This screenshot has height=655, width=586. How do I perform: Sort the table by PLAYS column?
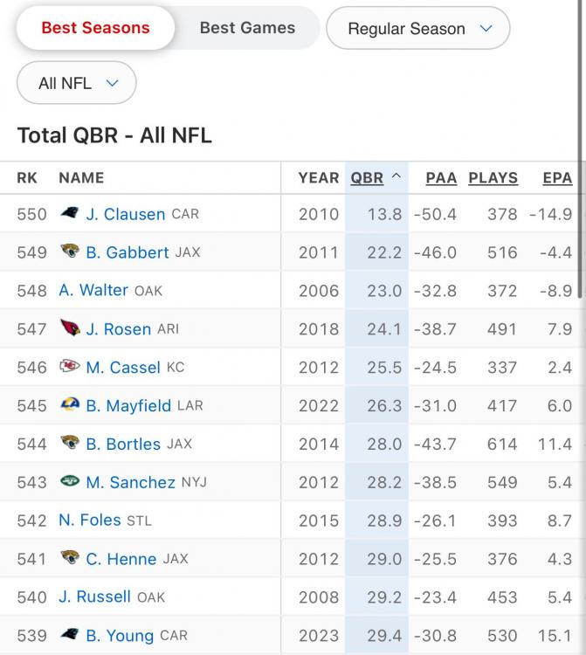[493, 178]
